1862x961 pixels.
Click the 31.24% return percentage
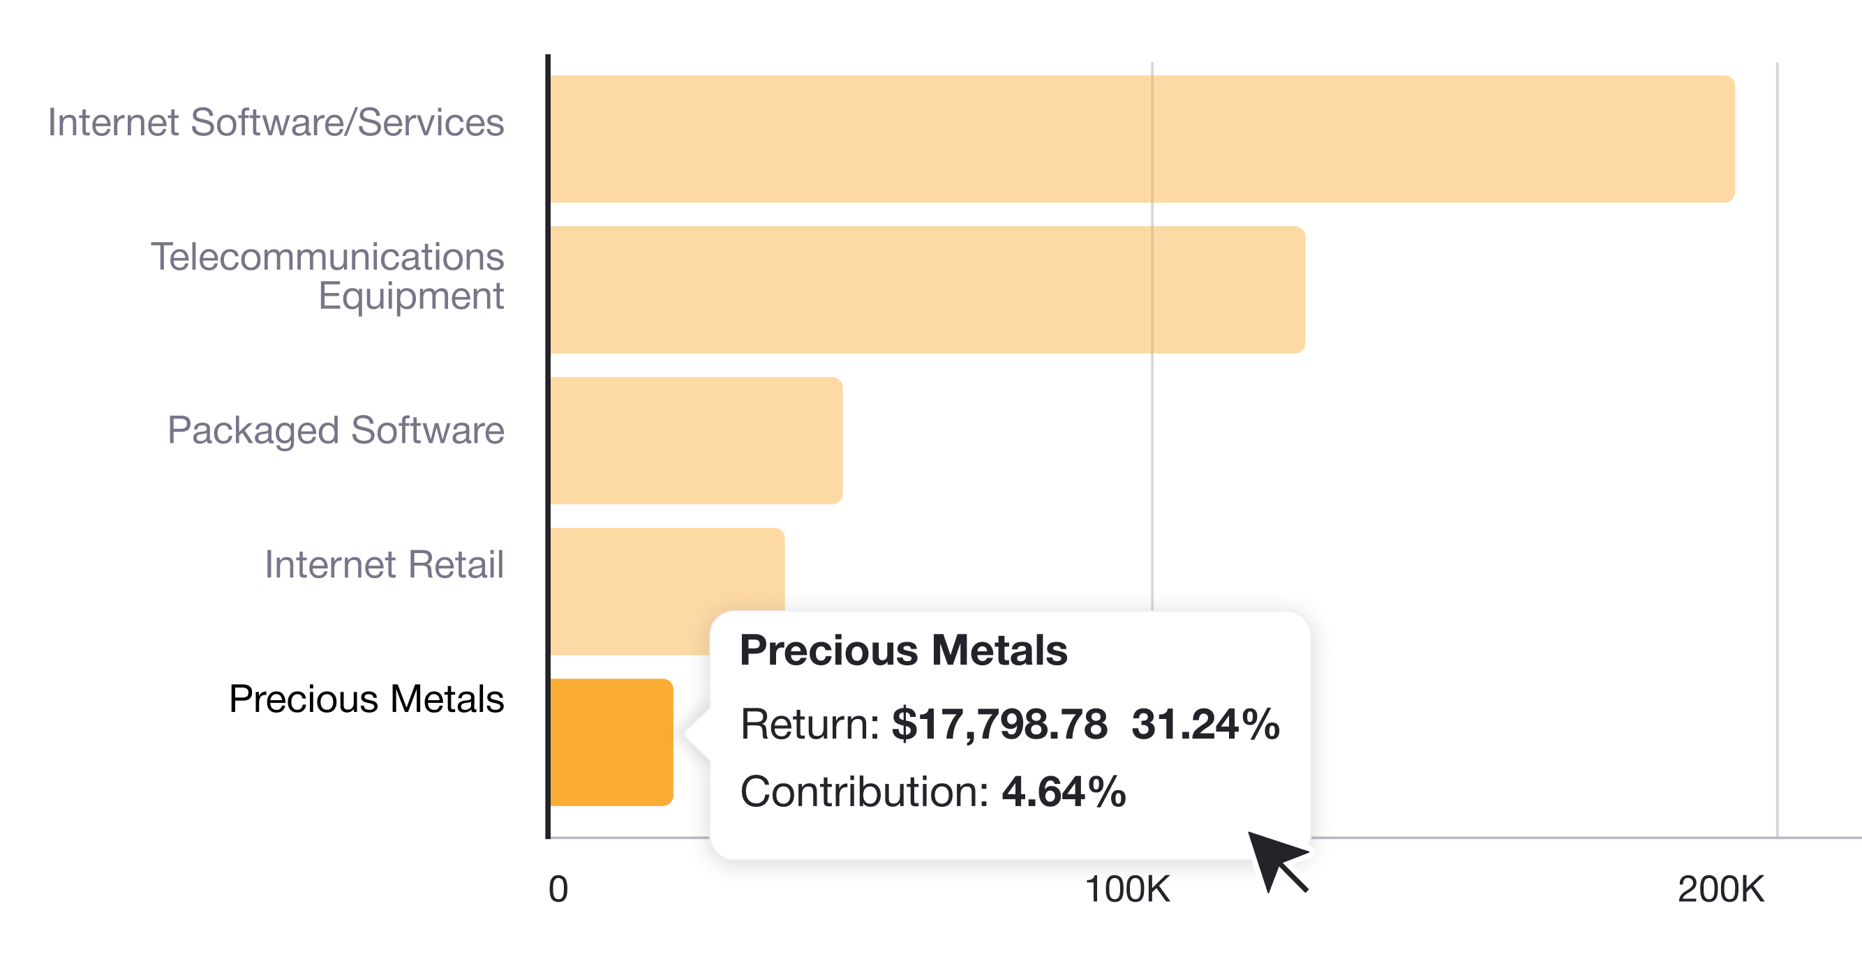[x=1205, y=724]
